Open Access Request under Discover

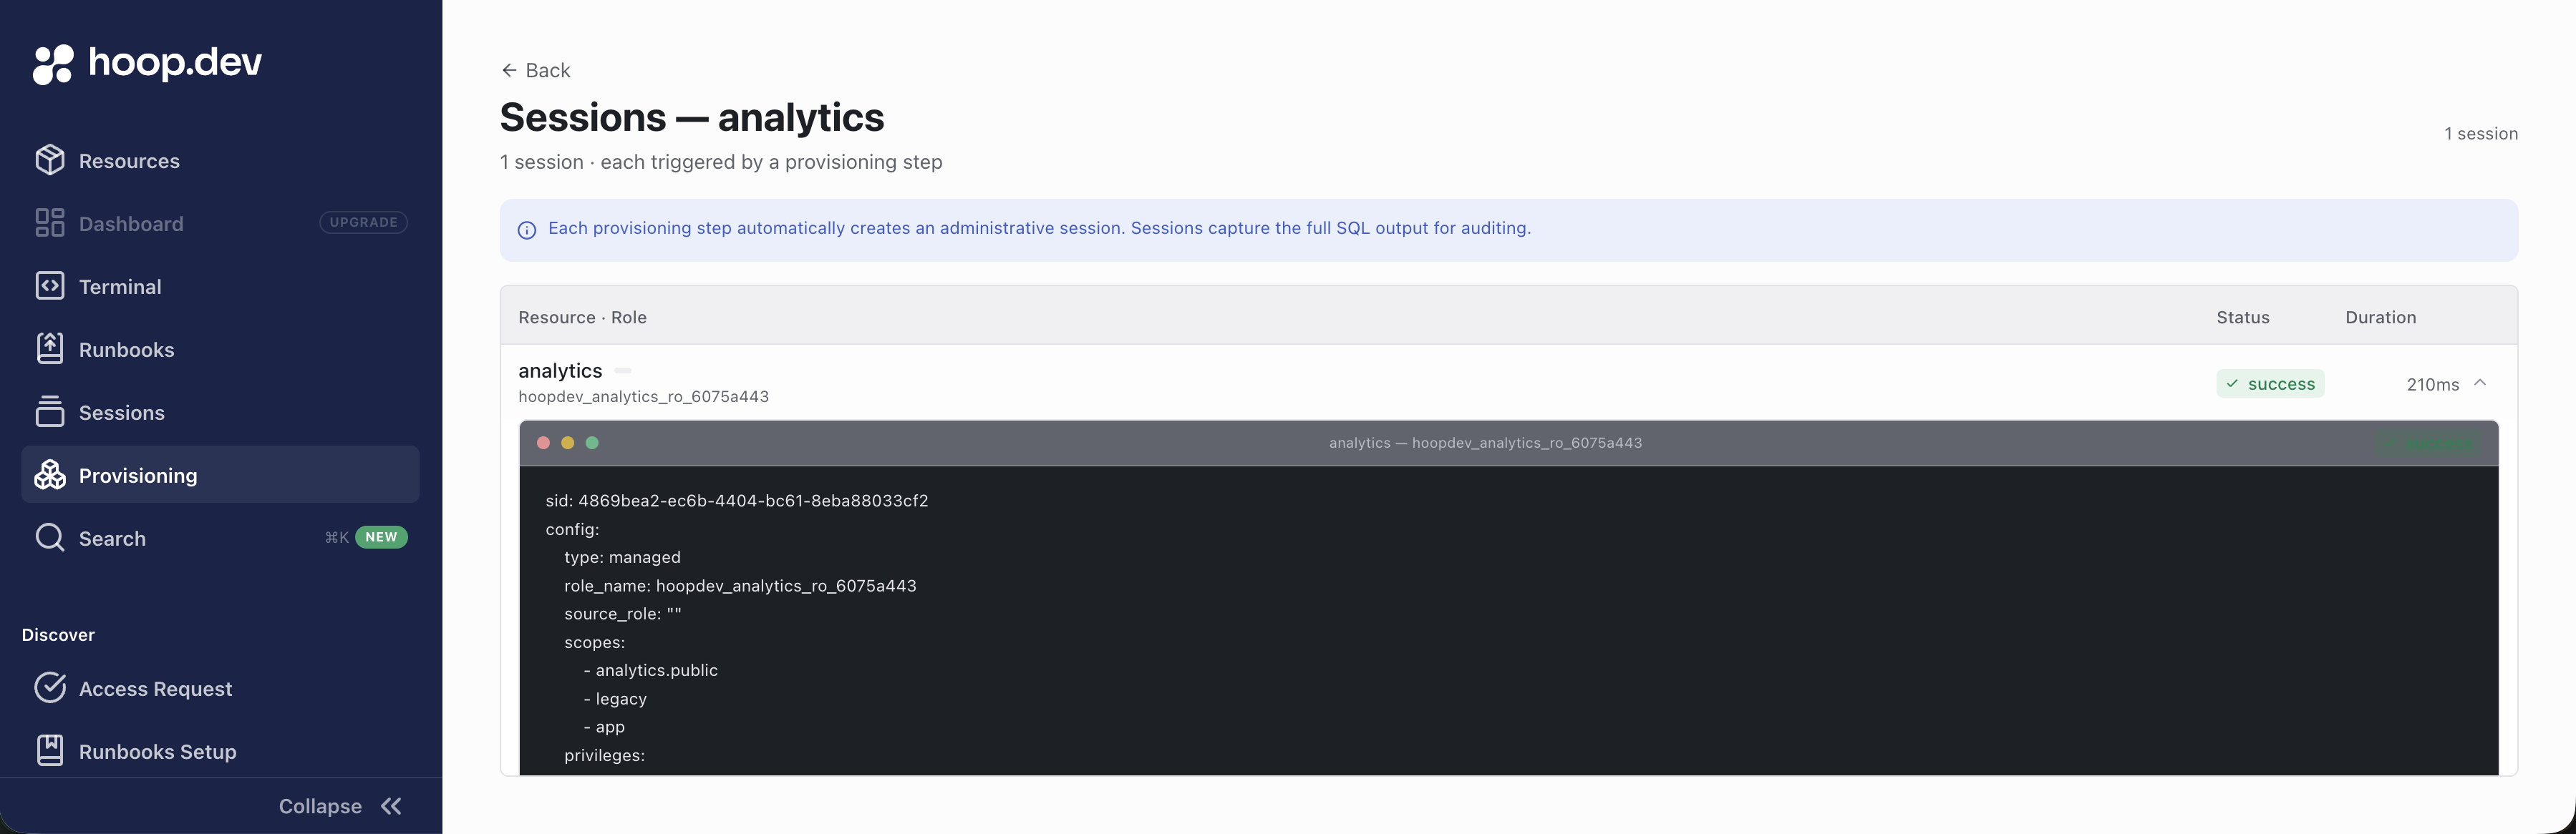(220, 687)
